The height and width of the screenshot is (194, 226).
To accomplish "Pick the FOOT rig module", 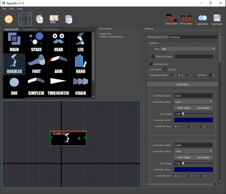I will [36, 64].
